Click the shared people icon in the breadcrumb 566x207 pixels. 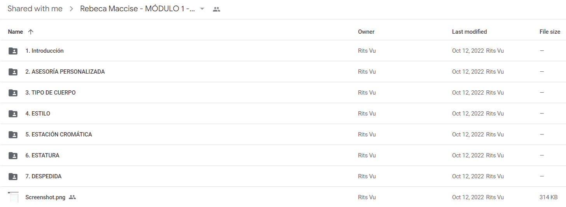[217, 9]
